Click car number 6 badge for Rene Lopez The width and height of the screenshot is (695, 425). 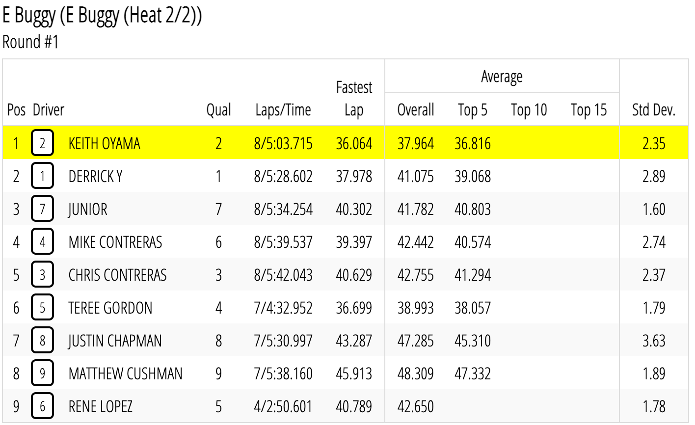coord(42,406)
